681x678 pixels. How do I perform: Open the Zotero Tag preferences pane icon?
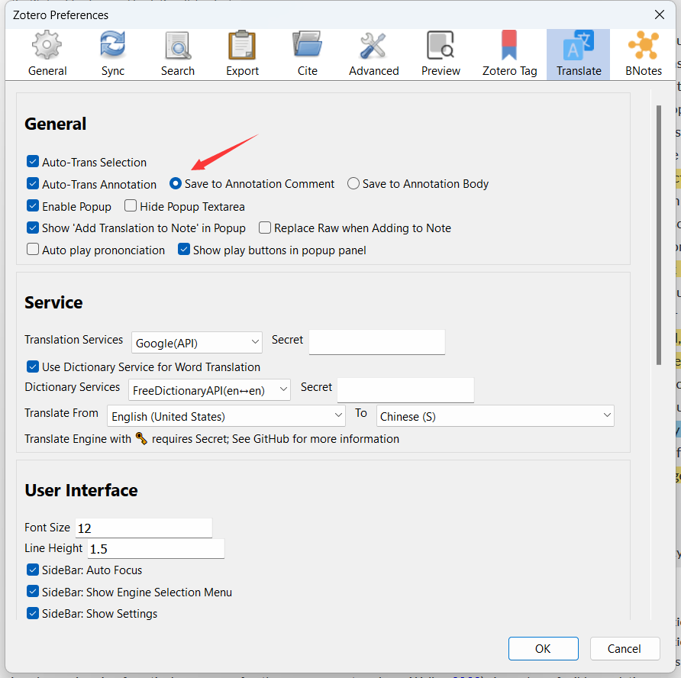tap(509, 45)
